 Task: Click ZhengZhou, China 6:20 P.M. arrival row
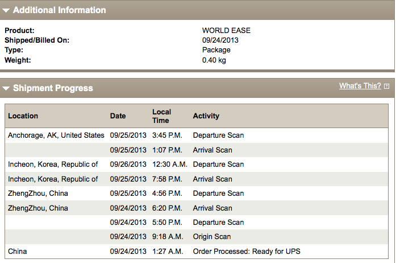(x=197, y=208)
